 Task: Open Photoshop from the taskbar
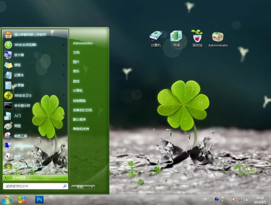click(40, 199)
